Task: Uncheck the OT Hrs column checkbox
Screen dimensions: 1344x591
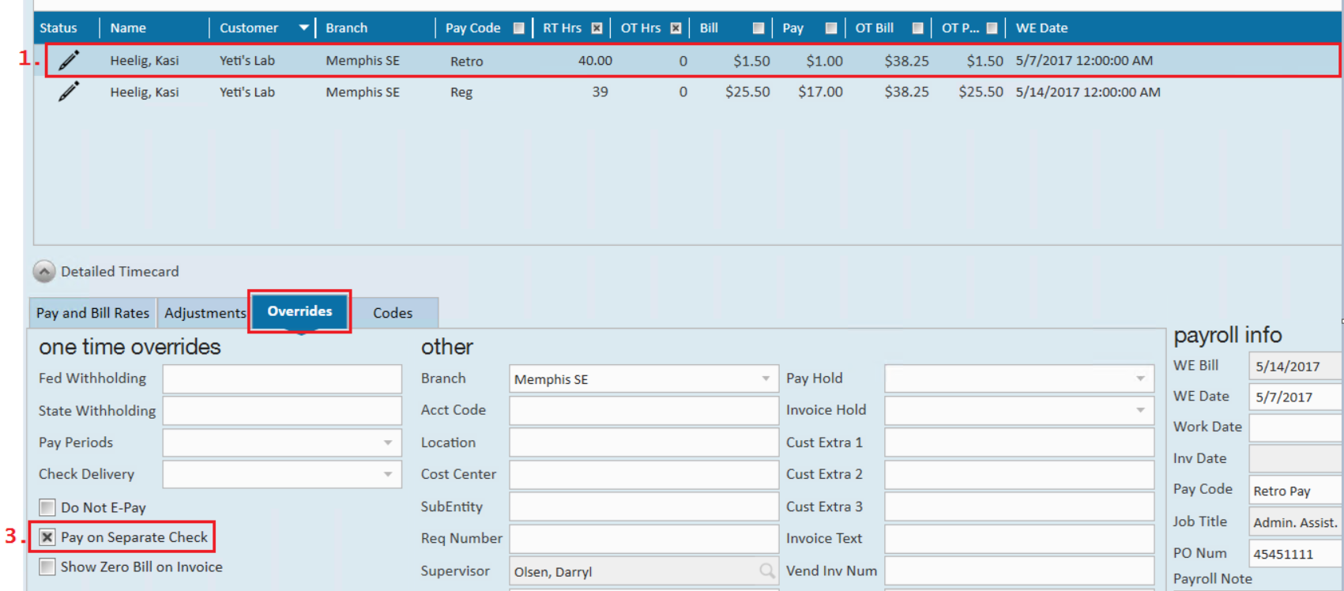Action: (x=676, y=28)
